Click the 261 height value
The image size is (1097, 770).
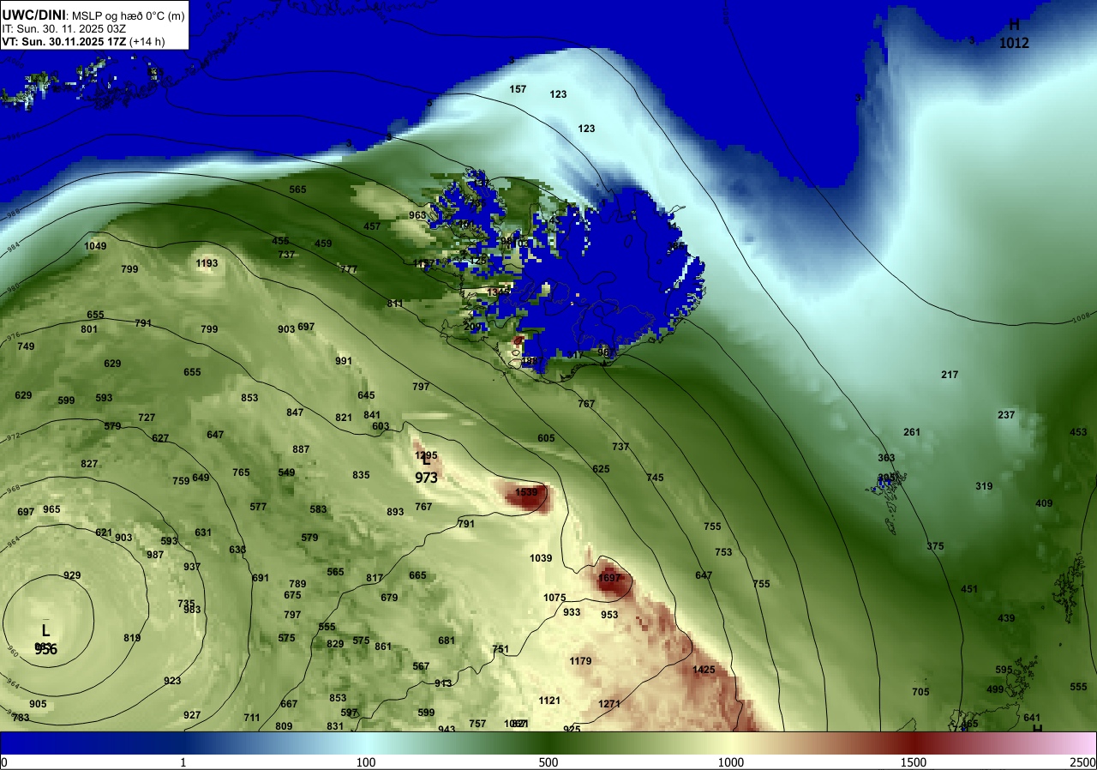click(912, 432)
